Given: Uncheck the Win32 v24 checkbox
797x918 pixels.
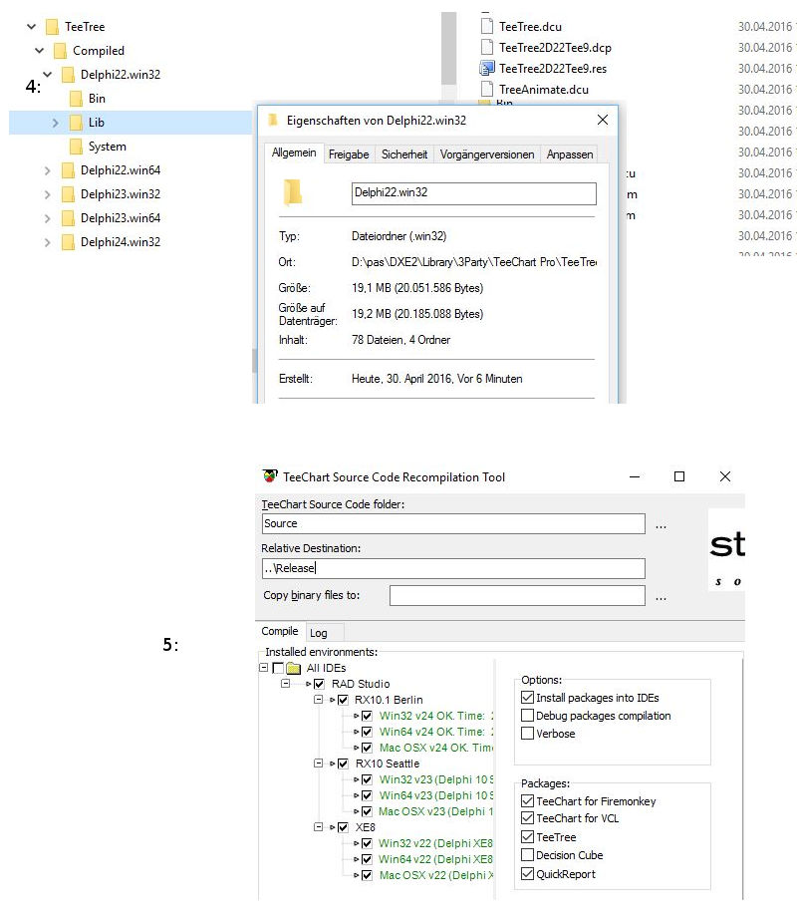Looking at the screenshot, I should tap(367, 716).
